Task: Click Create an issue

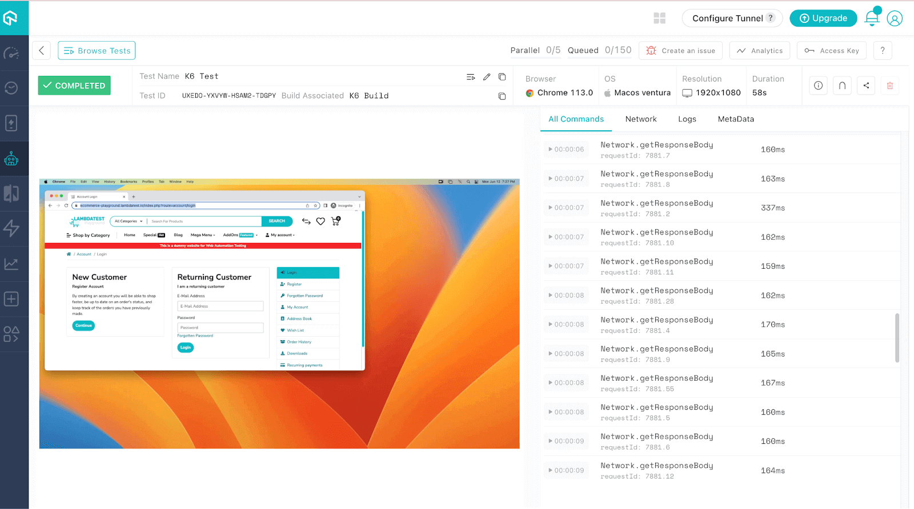Action: 680,50
